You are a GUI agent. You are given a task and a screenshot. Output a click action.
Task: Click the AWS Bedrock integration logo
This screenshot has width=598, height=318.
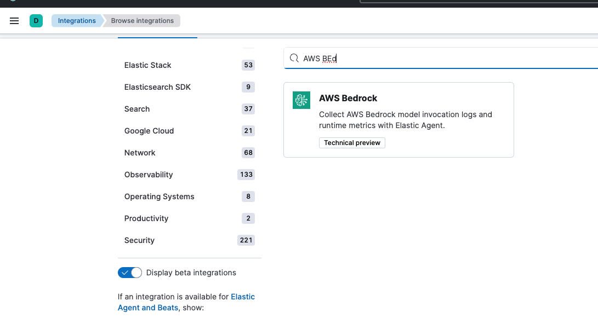point(301,100)
